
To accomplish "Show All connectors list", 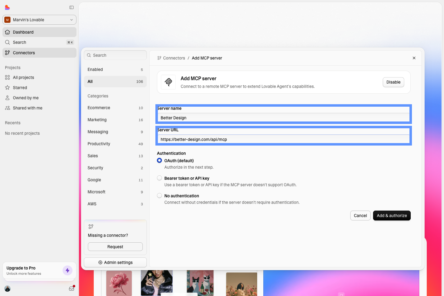I will coord(115,81).
